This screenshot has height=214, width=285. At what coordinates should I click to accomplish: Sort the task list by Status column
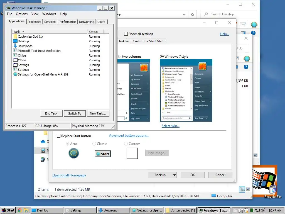pos(95,32)
